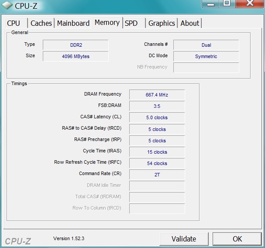Image resolution: width=265 pixels, height=248 pixels.
Task: Maximize the CPU-Z window
Action: tap(227, 4)
